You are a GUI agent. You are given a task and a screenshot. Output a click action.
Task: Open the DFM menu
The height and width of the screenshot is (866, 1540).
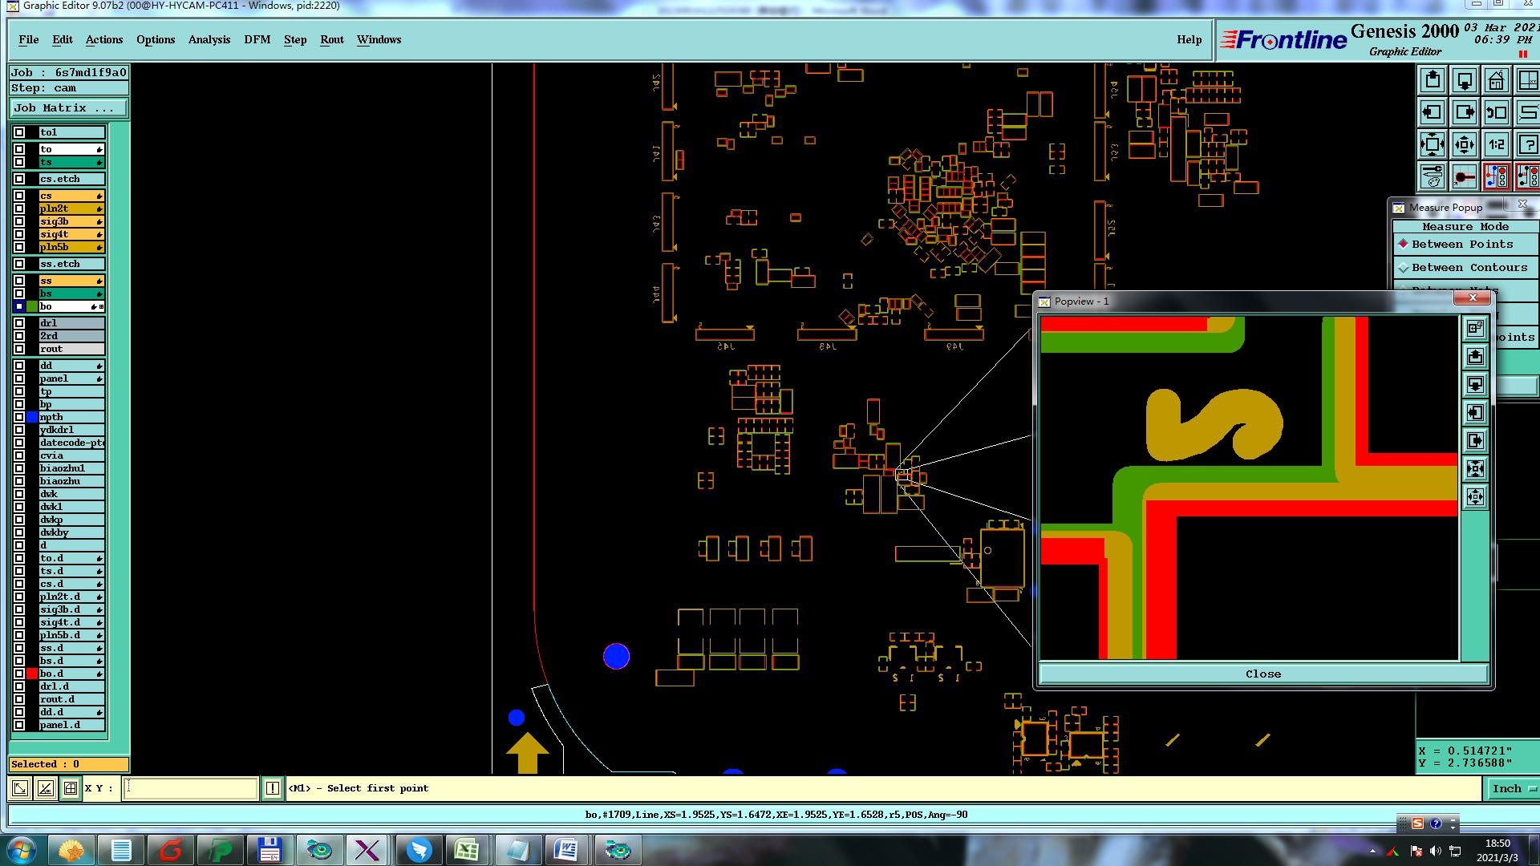tap(257, 39)
